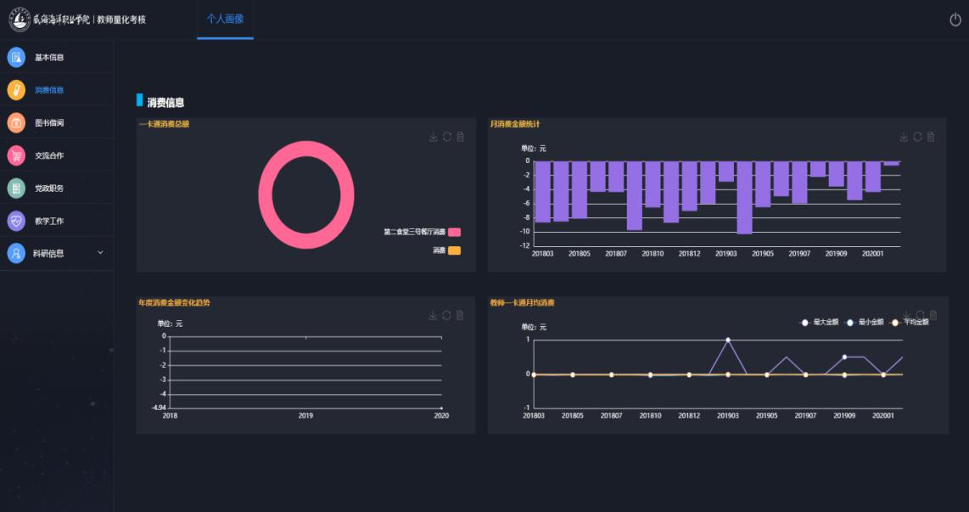Refresh the 年度消费金额变化趋势 chart
The height and width of the screenshot is (512, 969).
446,315
